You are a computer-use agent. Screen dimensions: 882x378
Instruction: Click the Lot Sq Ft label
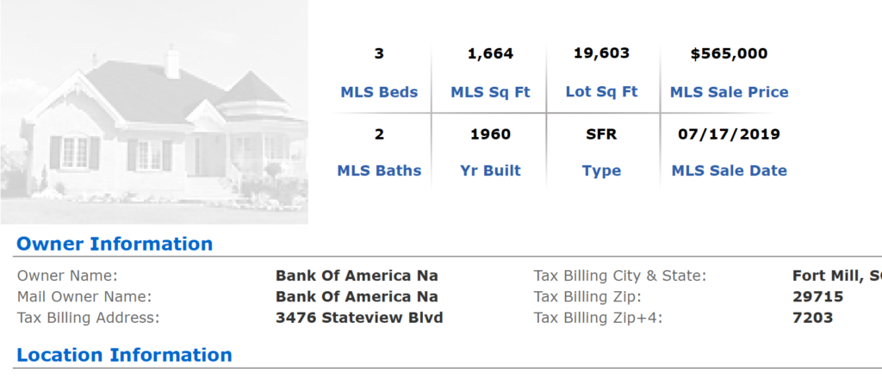(x=602, y=91)
